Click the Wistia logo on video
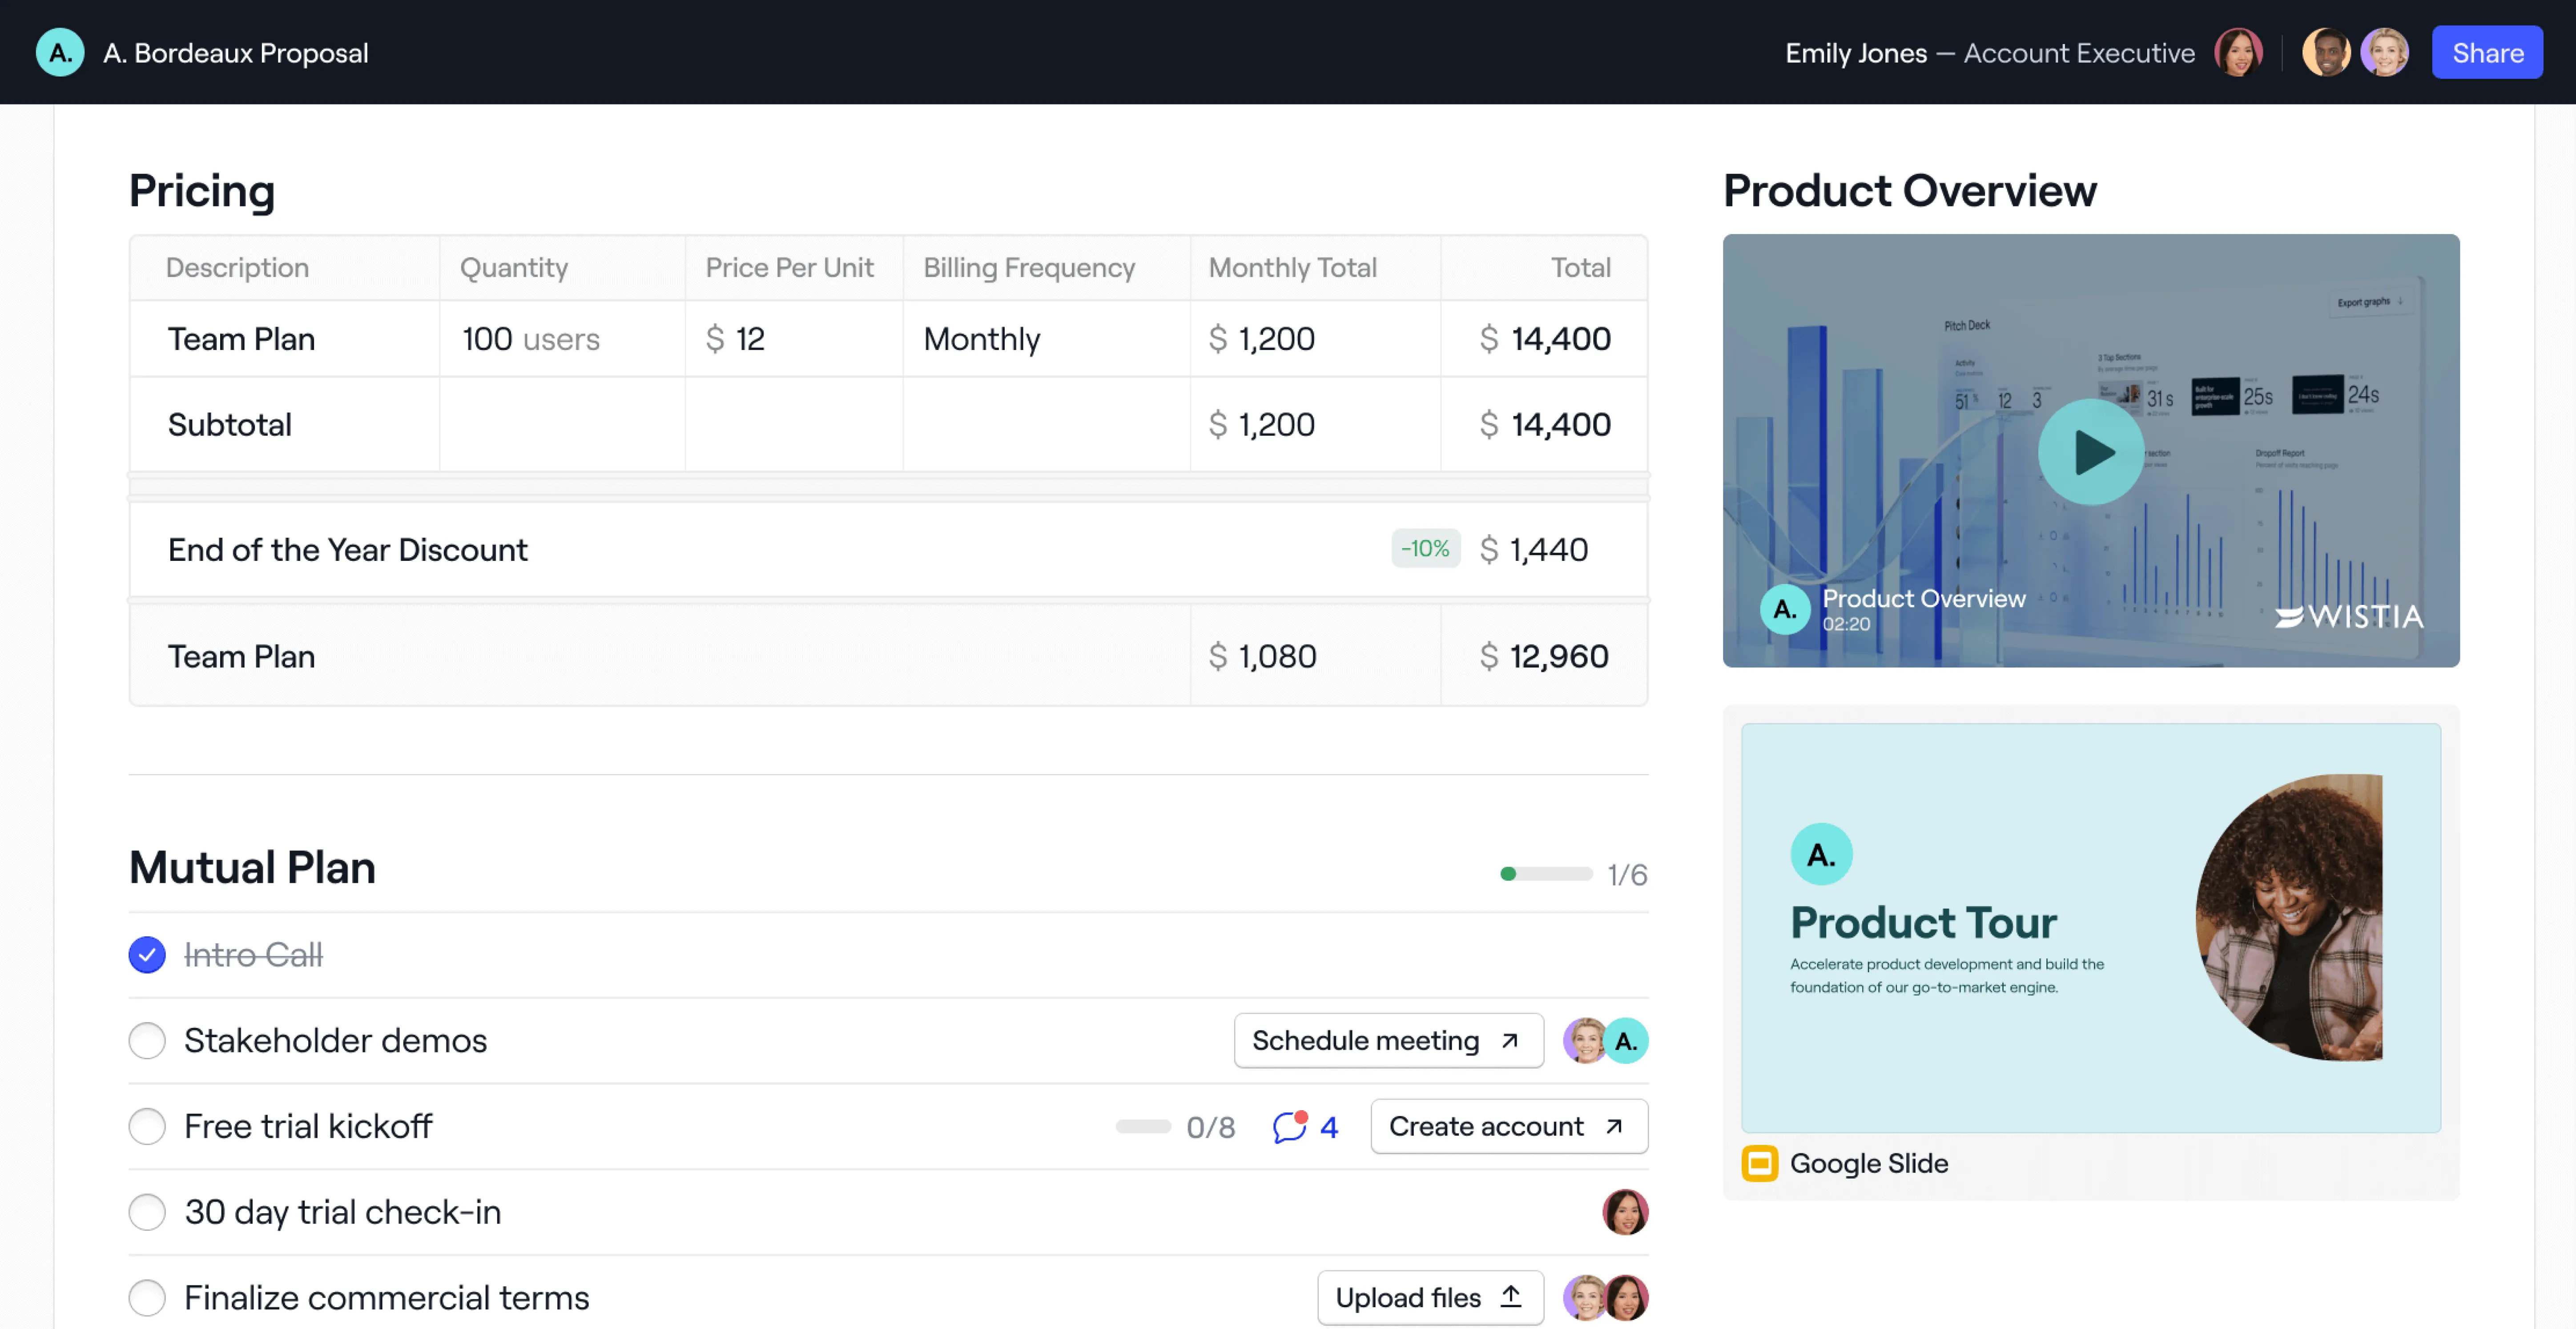Screen dimensions: 2576x1329 pyautogui.click(x=2349, y=616)
